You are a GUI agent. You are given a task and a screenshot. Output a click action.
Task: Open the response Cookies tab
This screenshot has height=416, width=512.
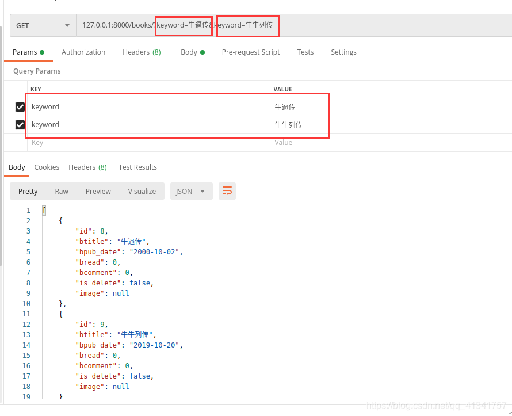(47, 167)
